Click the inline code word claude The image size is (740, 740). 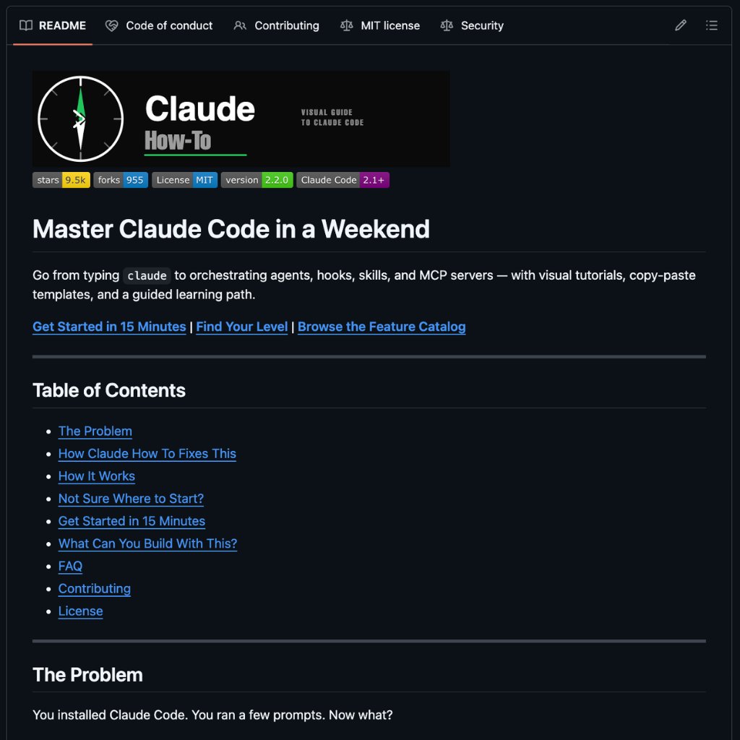click(147, 275)
